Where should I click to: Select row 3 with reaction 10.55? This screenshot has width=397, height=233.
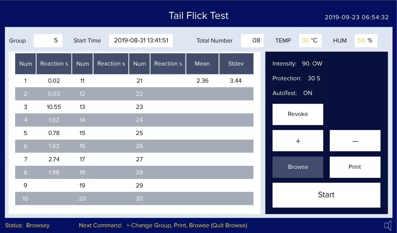click(134, 107)
